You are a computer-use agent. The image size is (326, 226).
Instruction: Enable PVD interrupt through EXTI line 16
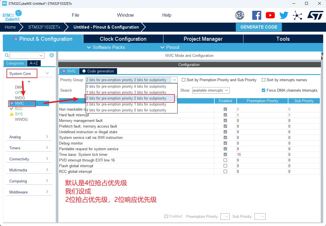tap(225, 160)
